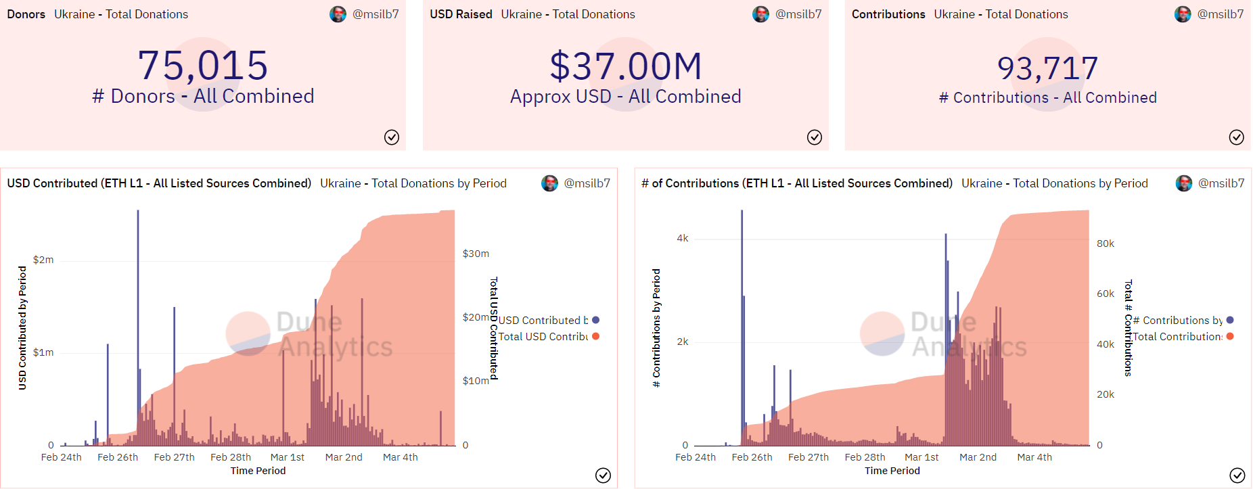Click the checkmark icon on Donors card

392,137
